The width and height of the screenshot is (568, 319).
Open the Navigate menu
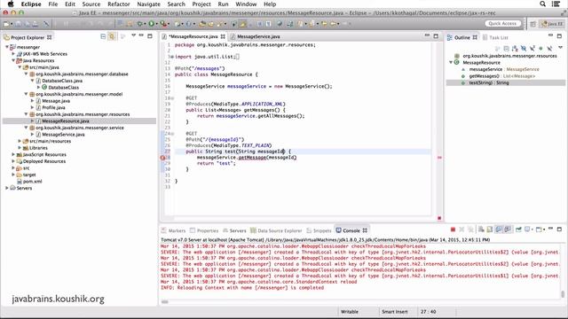148,4
